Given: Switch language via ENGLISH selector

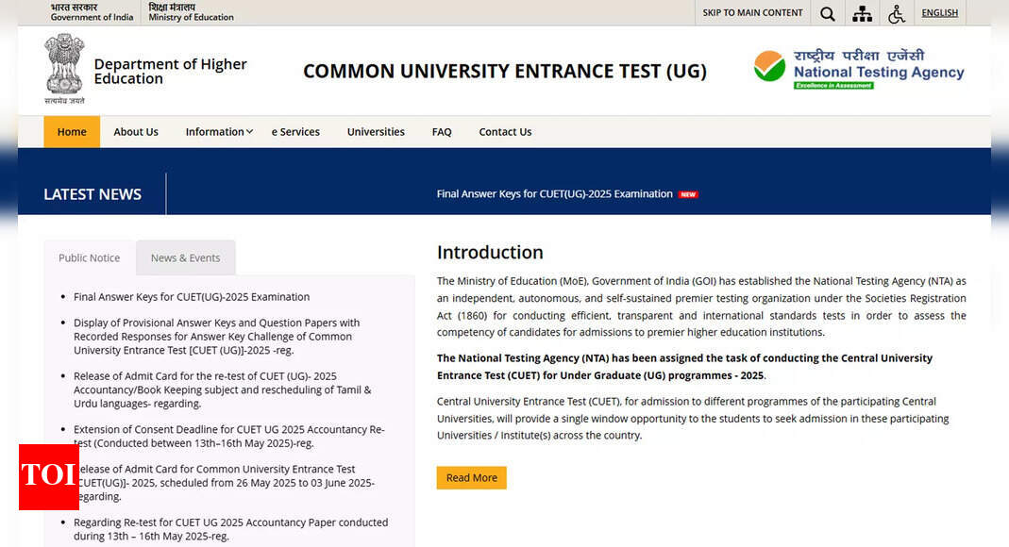Looking at the screenshot, I should 939,13.
